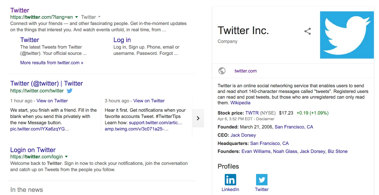Click the Evan Williams founder link

(x=256, y=151)
